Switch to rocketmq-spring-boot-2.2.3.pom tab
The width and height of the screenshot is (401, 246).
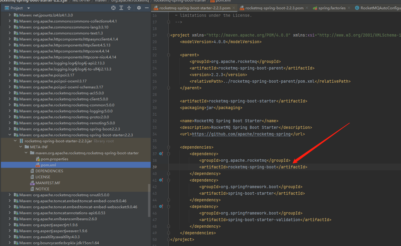[x=274, y=8]
